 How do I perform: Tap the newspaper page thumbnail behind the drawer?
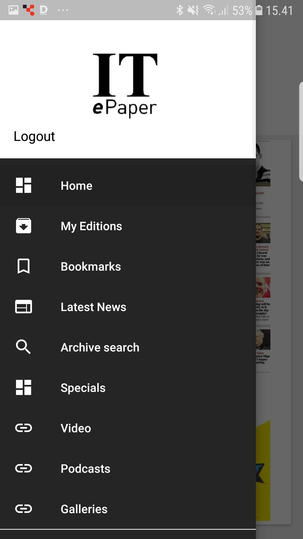(x=273, y=332)
